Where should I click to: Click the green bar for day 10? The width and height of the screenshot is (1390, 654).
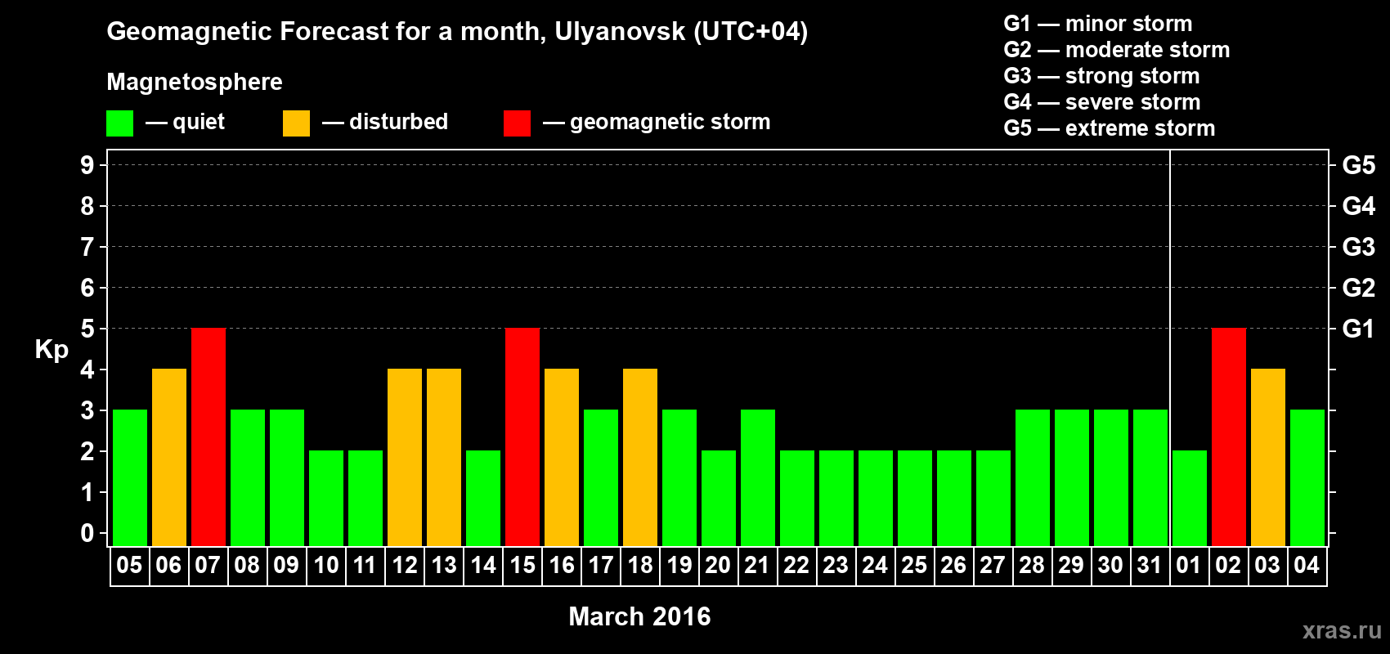click(326, 498)
